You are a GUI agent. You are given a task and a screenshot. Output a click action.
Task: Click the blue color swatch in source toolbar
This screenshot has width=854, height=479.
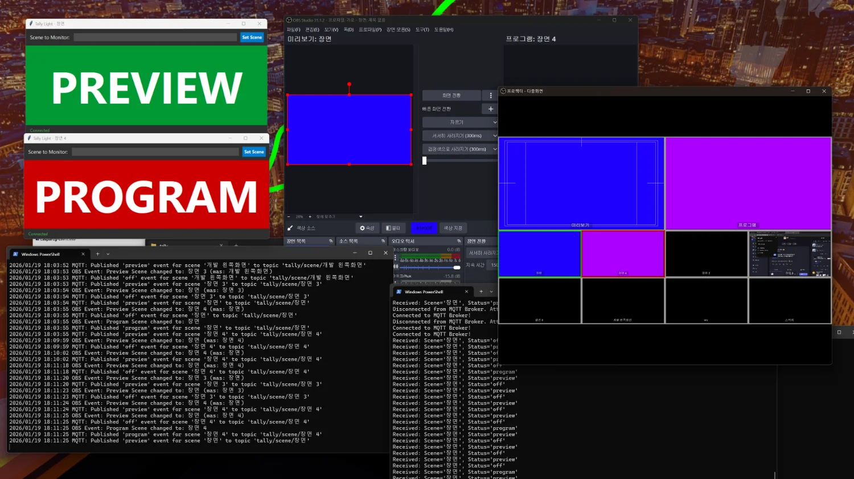point(424,228)
